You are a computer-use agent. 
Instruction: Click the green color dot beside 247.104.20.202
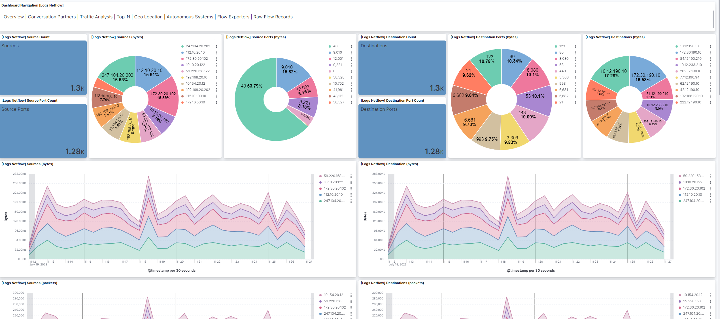[x=182, y=46]
